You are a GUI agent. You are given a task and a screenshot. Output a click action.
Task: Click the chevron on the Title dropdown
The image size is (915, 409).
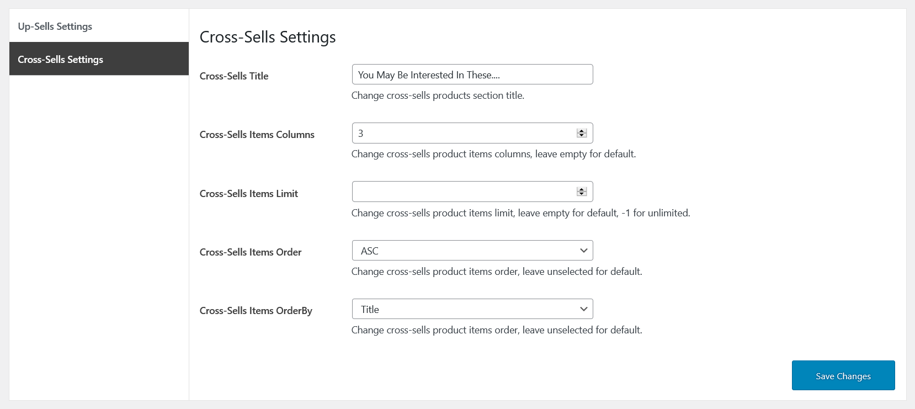coord(584,309)
